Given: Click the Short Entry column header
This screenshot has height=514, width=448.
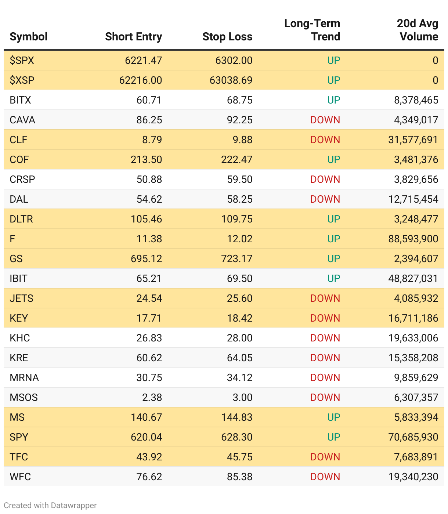Looking at the screenshot, I should click(x=133, y=37).
